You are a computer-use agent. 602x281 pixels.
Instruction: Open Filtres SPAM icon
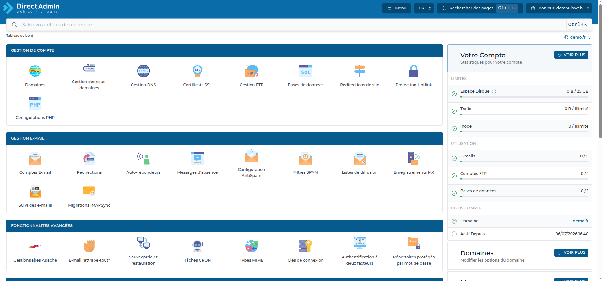(x=306, y=158)
